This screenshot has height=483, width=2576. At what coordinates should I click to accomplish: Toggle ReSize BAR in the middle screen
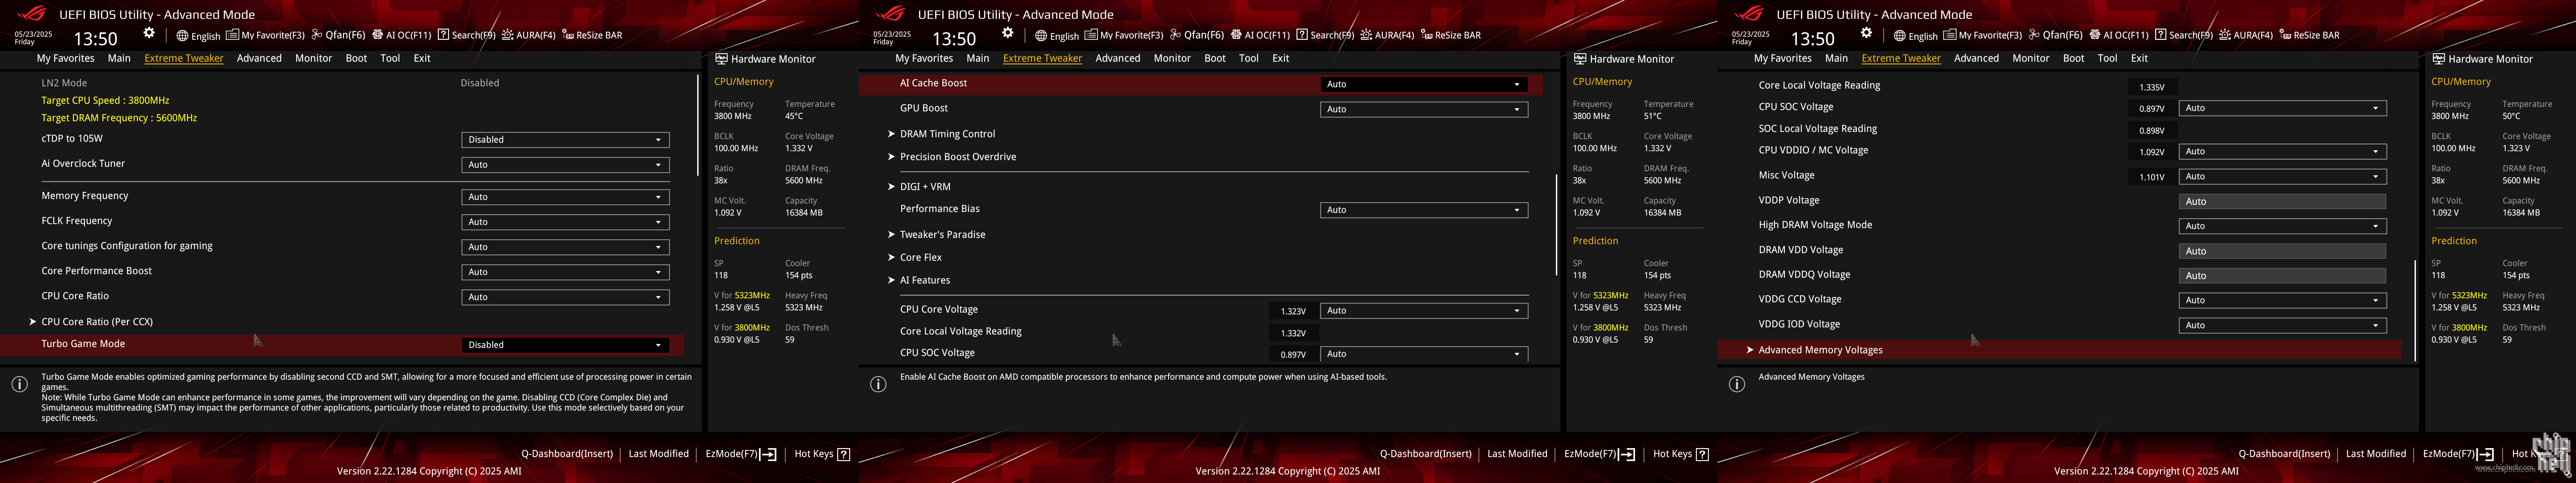click(1451, 35)
